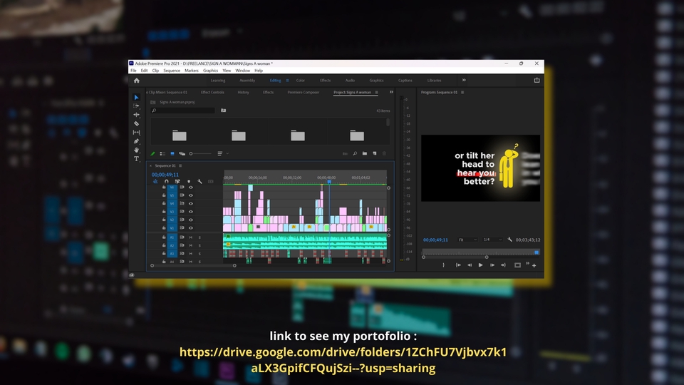The width and height of the screenshot is (684, 385).
Task: Hide track V1 with eye icon
Action: click(x=191, y=228)
